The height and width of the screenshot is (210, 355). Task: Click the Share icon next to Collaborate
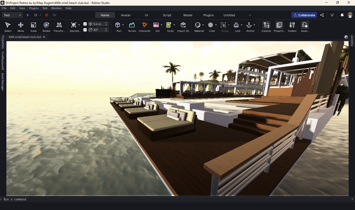[x=322, y=15]
